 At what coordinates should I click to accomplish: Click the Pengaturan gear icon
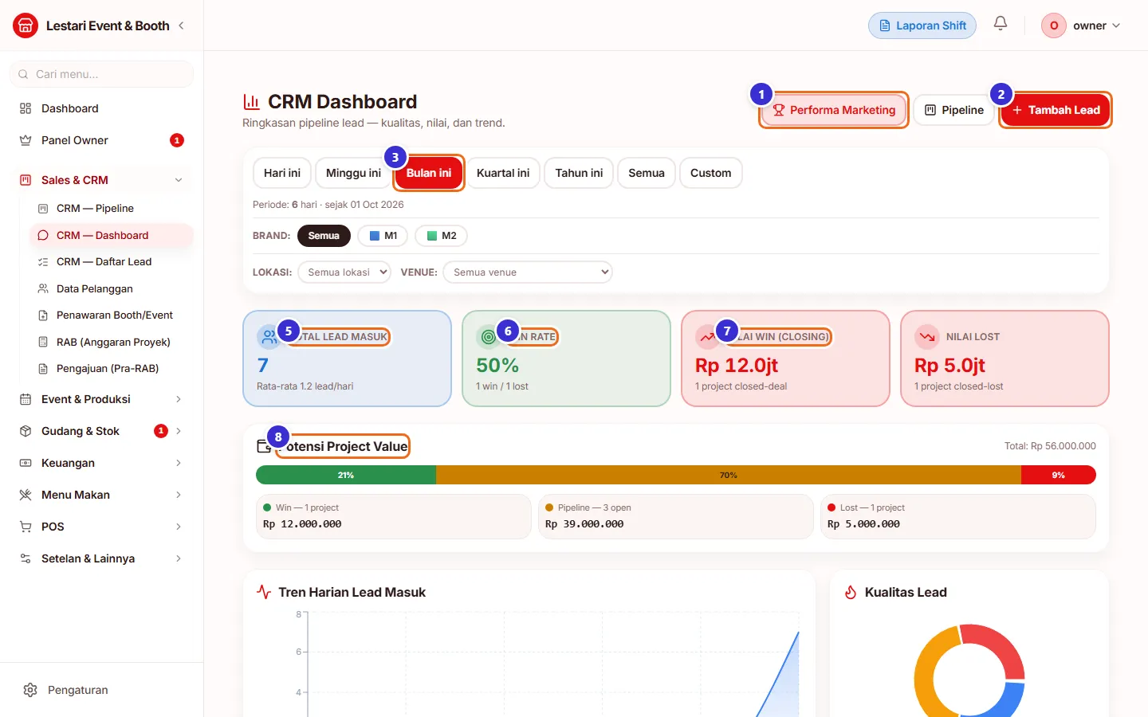tap(30, 690)
